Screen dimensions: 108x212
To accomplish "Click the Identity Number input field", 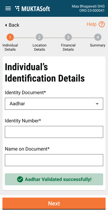I will [x=54, y=132].
